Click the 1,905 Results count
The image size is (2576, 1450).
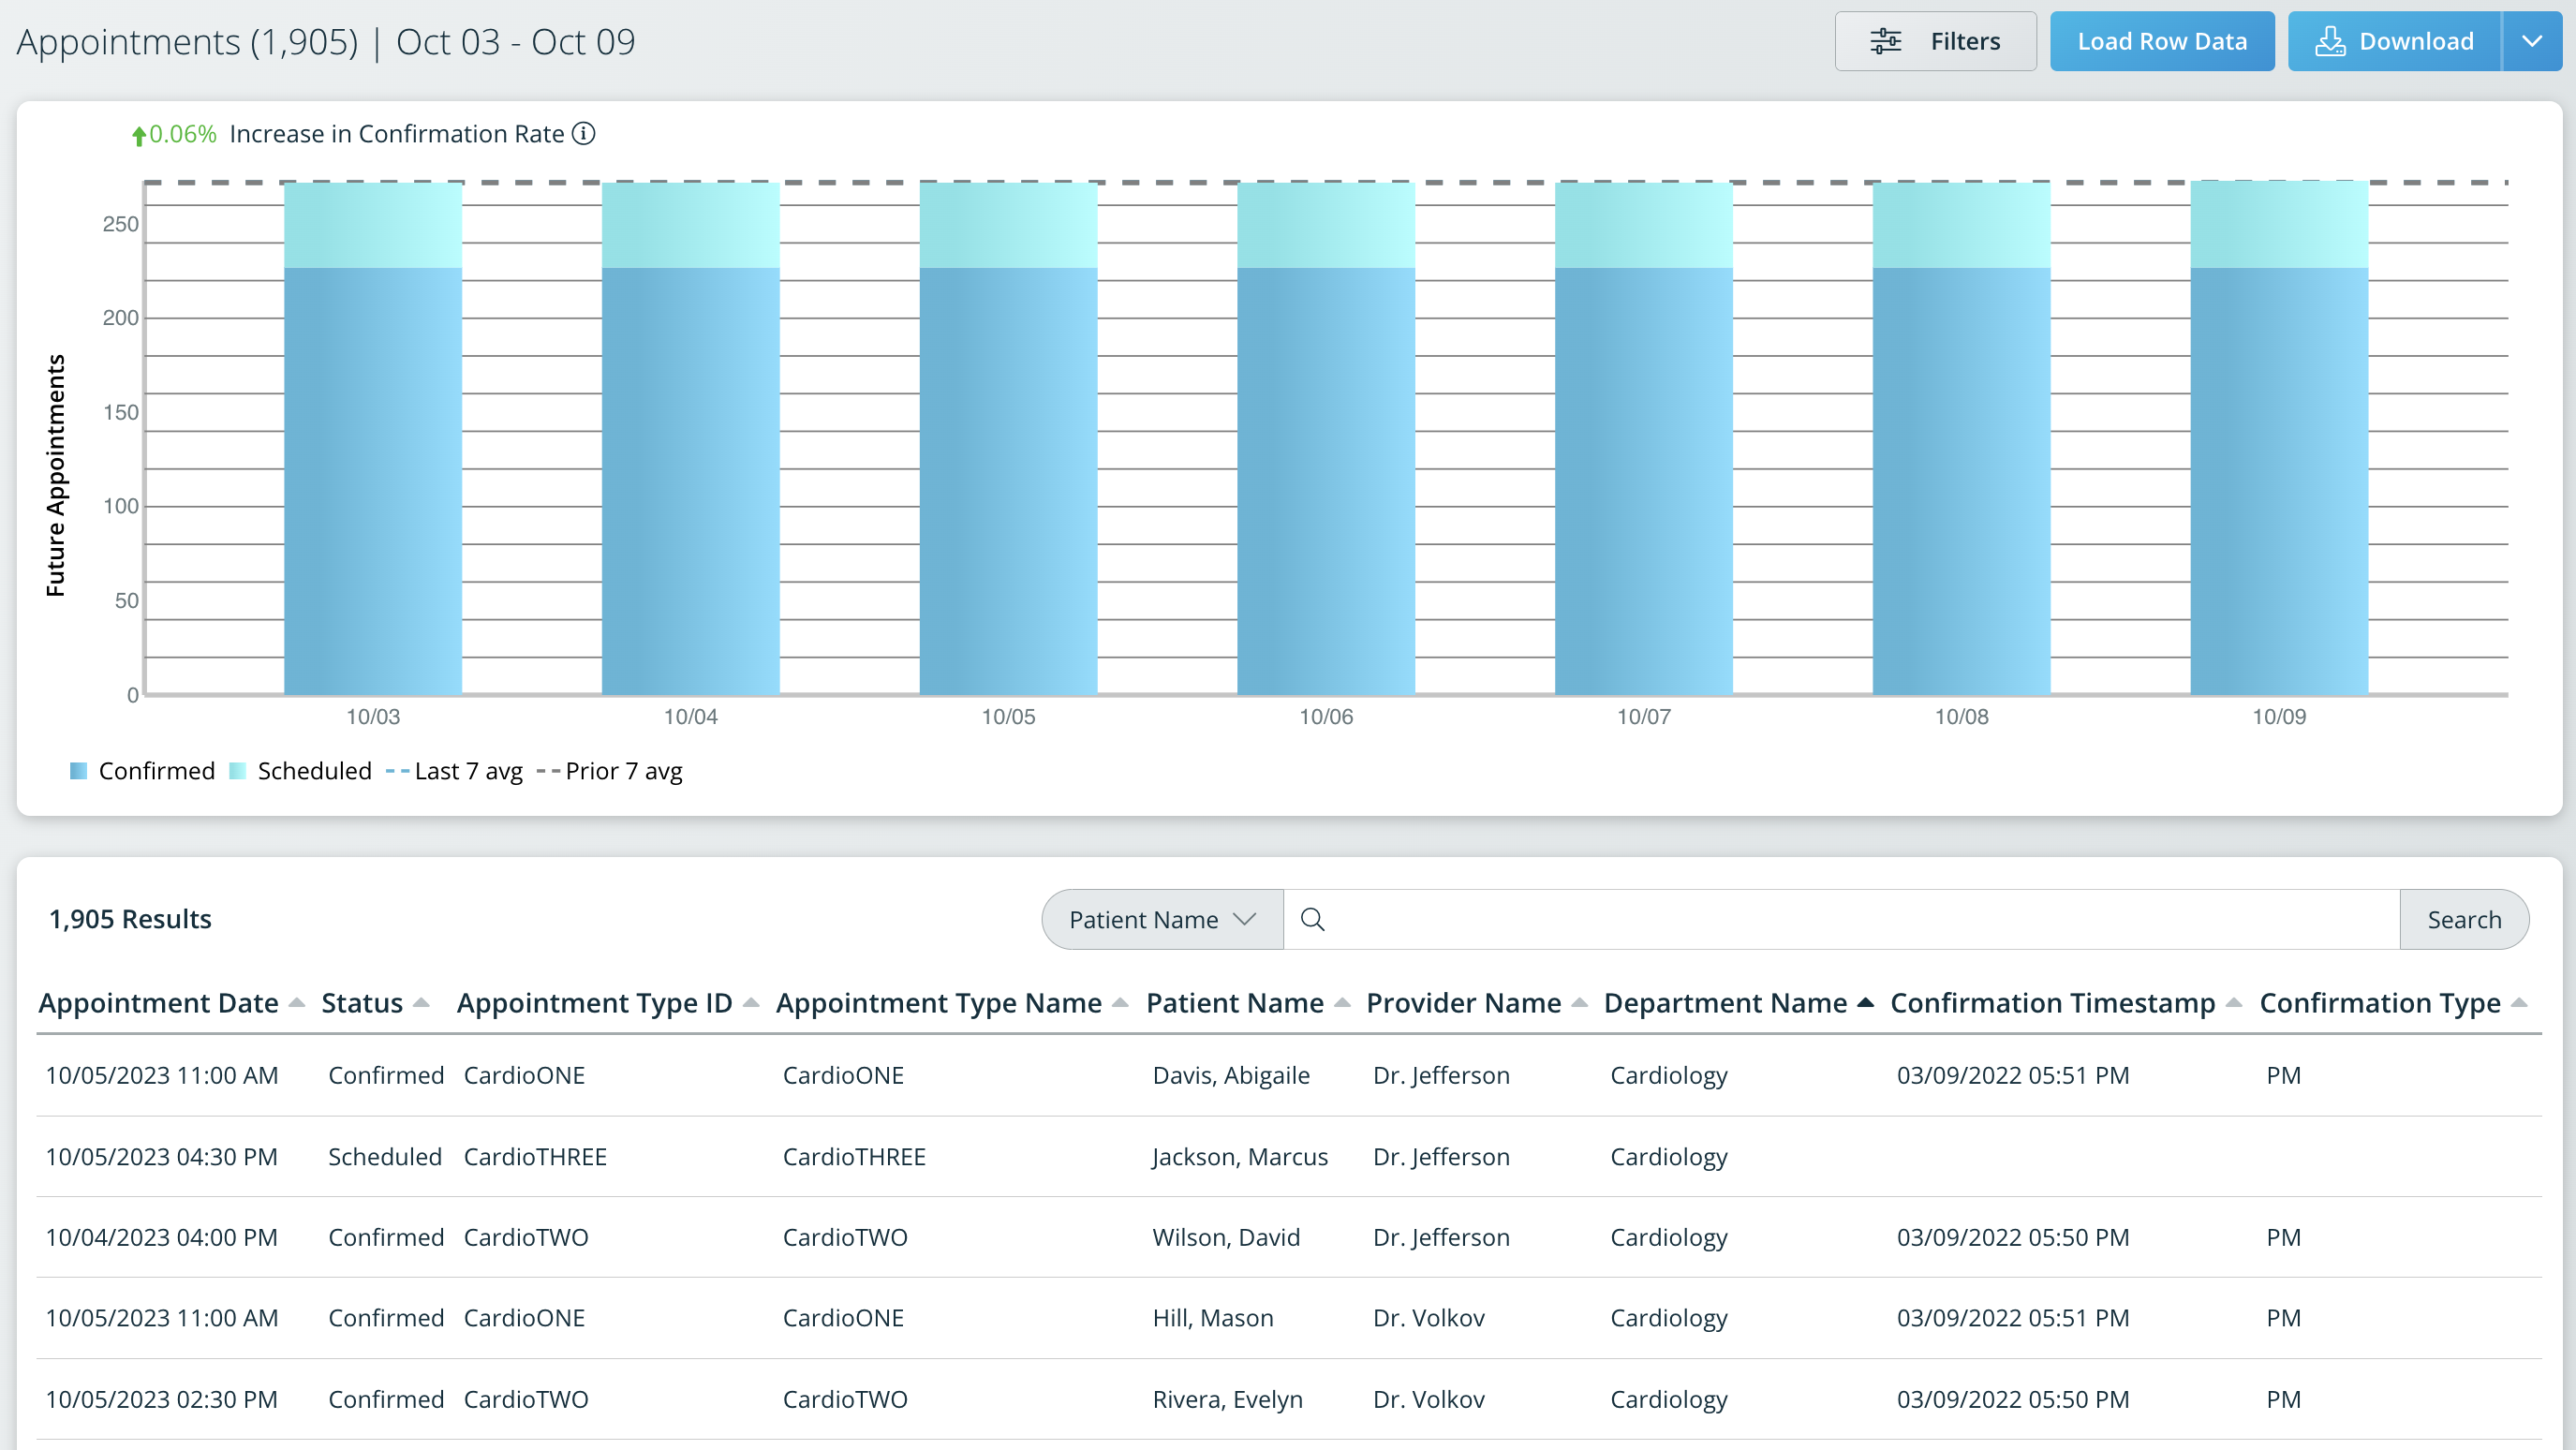[x=130, y=919]
